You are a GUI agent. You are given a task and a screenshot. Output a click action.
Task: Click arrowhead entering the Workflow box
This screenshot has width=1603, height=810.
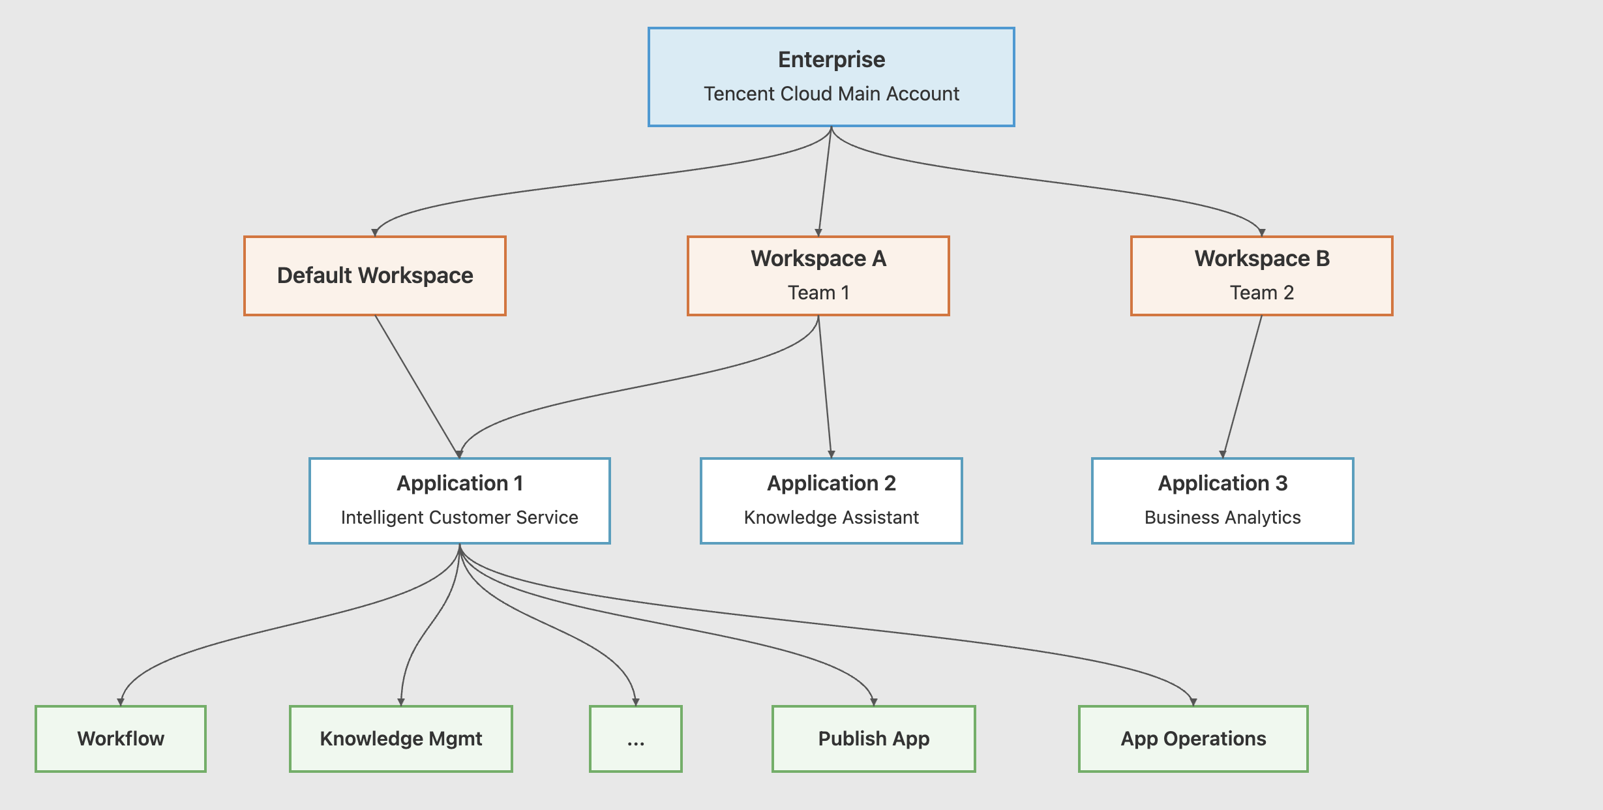[x=121, y=702]
